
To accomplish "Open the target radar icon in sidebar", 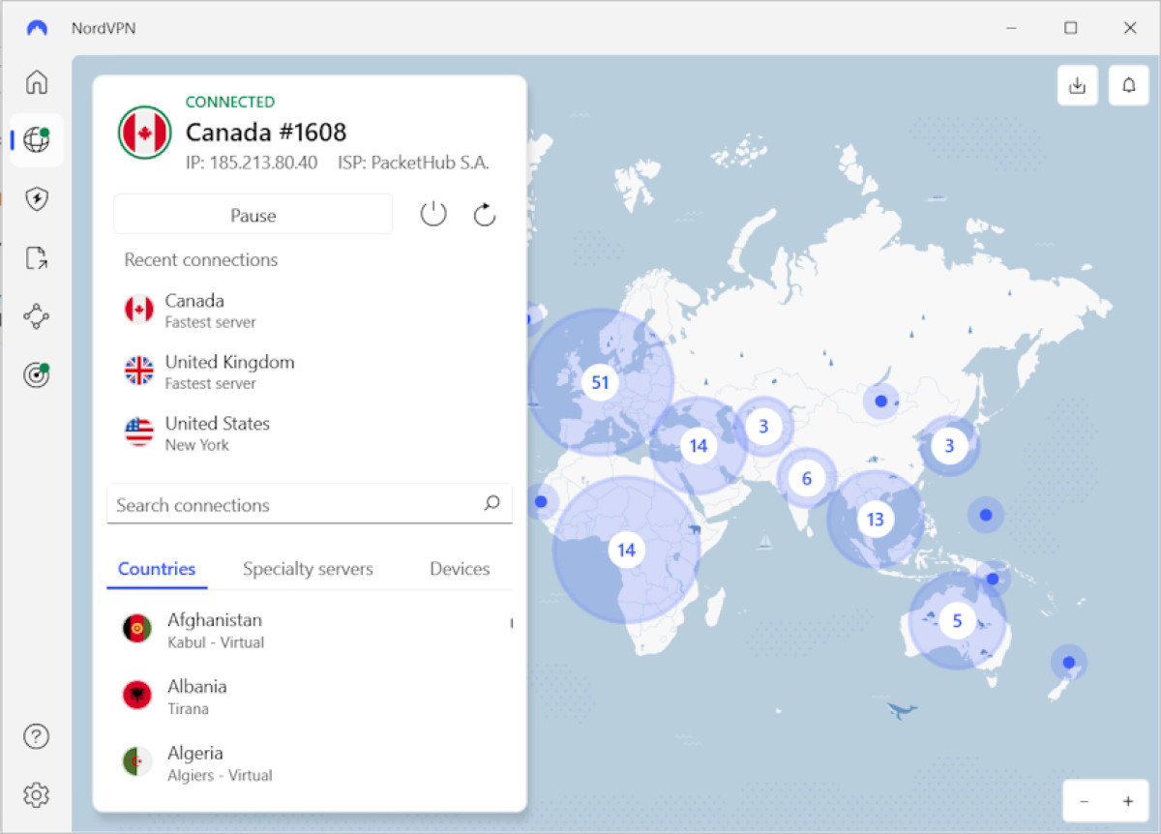I will 36,375.
